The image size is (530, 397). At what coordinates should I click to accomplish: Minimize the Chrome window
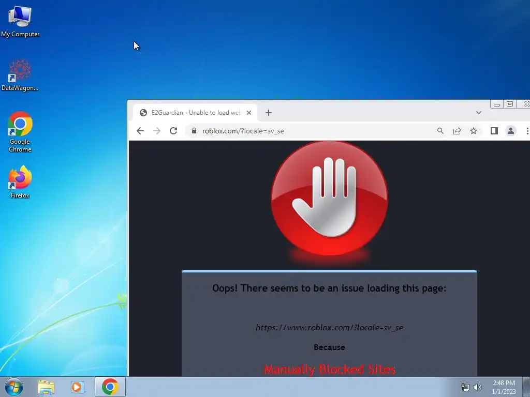(x=496, y=104)
